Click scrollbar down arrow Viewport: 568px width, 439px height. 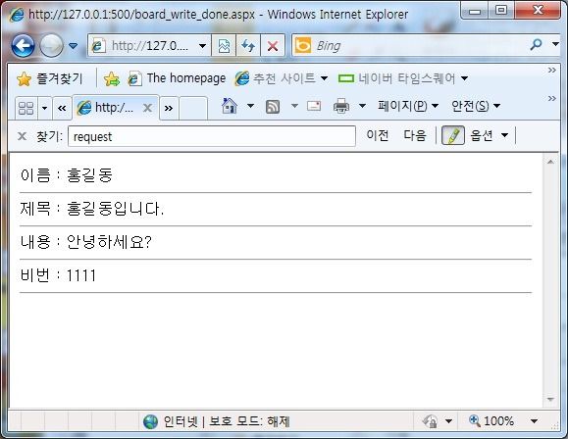click(x=550, y=399)
